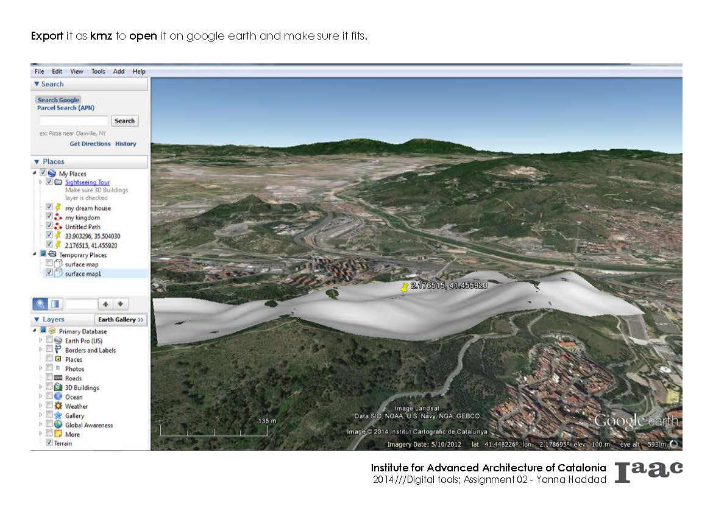
Task: Click the move down arrow button
Action: [121, 303]
